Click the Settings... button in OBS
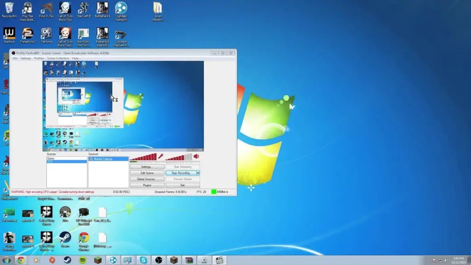Screen dimensions: 471x265 pos(147,167)
